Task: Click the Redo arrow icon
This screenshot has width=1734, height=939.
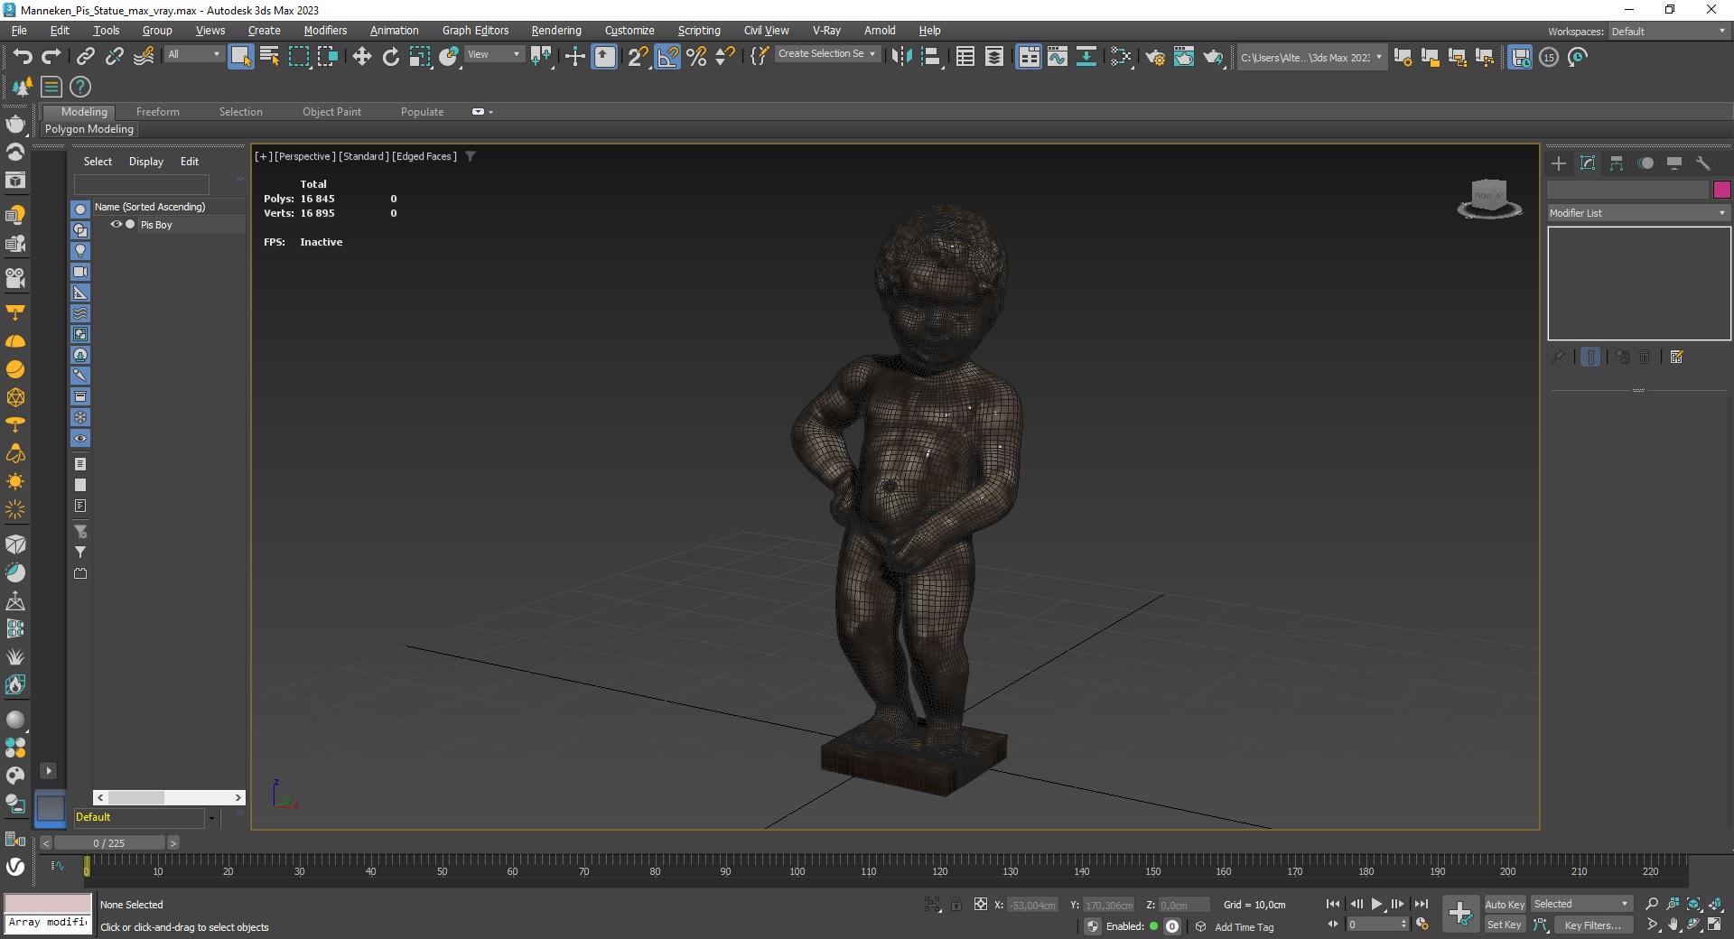Action: click(51, 57)
